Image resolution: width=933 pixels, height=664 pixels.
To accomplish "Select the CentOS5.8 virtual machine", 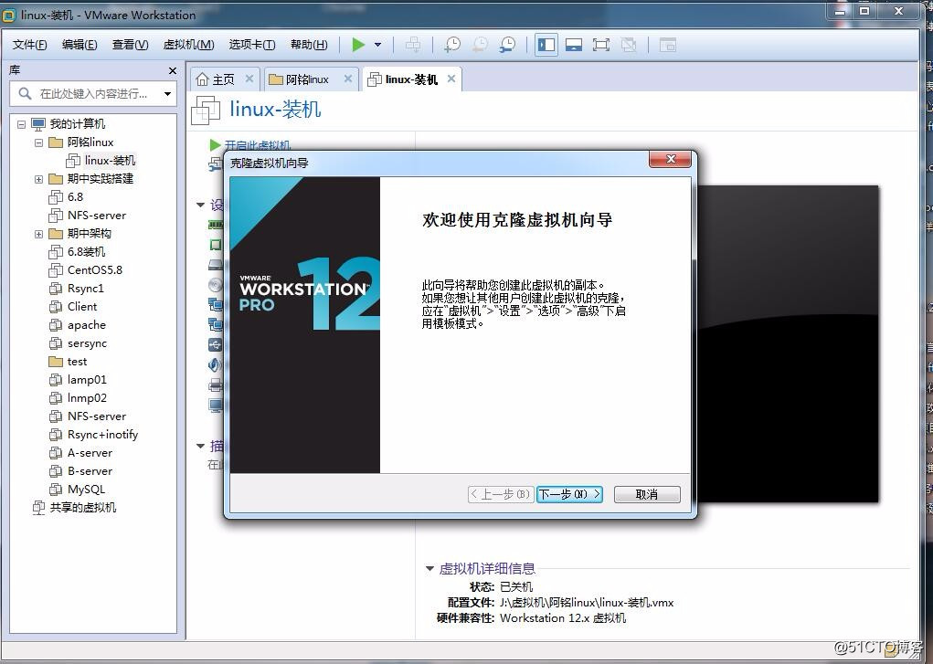I will 86,269.
